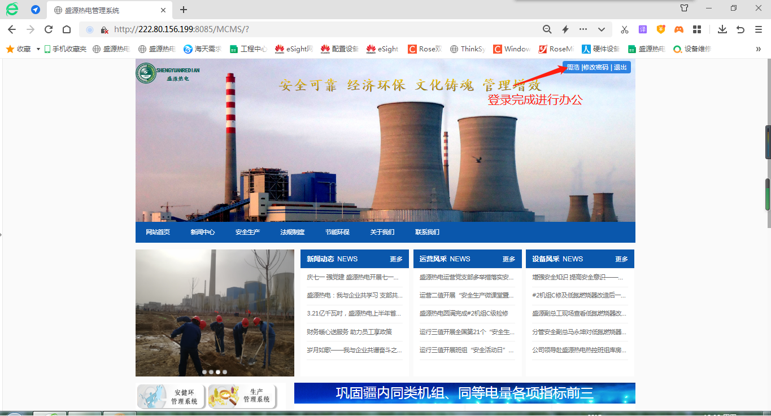
Task: Click the blue paper-plane pinned tab icon
Action: [36, 10]
